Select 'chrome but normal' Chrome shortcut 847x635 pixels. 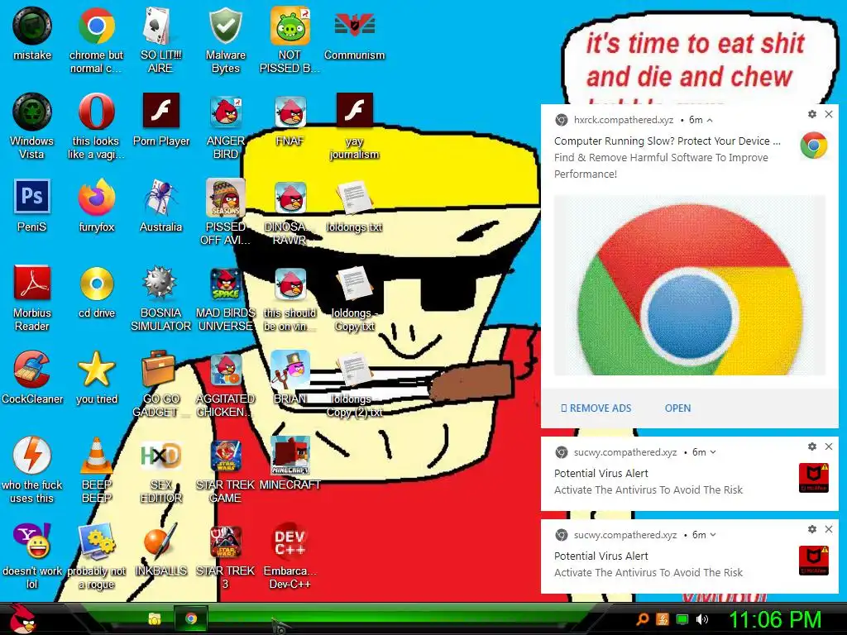pos(96,26)
